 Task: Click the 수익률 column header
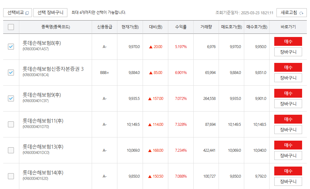point(181,27)
